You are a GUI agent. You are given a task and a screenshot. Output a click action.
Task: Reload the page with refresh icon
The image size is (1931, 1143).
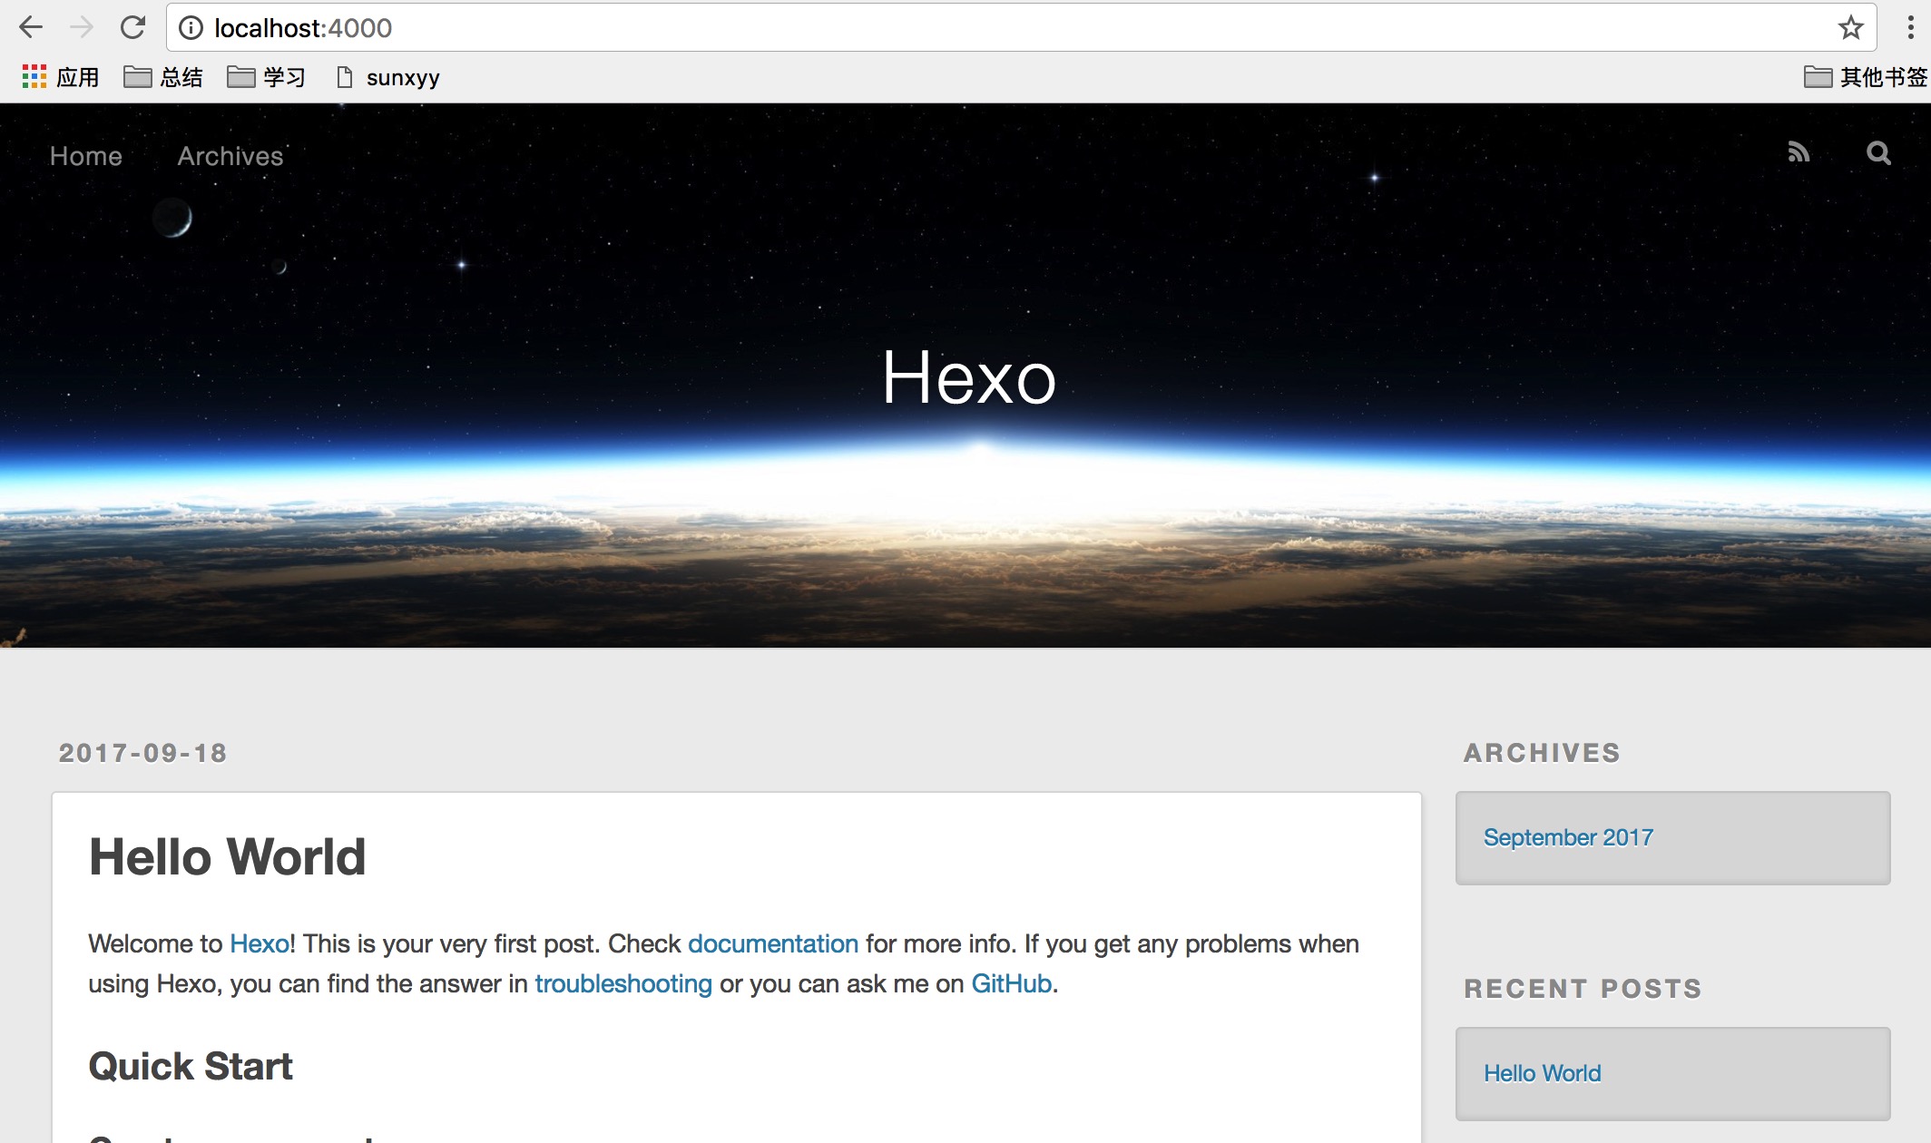[x=133, y=27]
